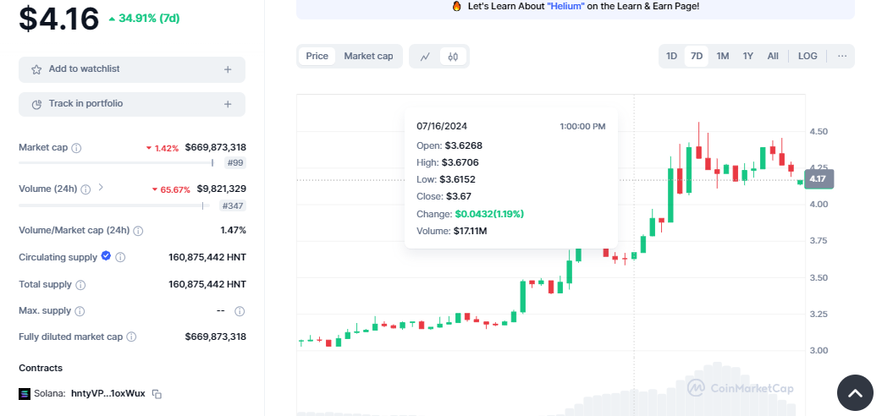Open Fully diluted market cap info icon
The image size is (882, 416).
point(131,337)
